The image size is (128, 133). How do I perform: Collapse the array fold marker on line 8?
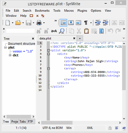(x=49, y=69)
